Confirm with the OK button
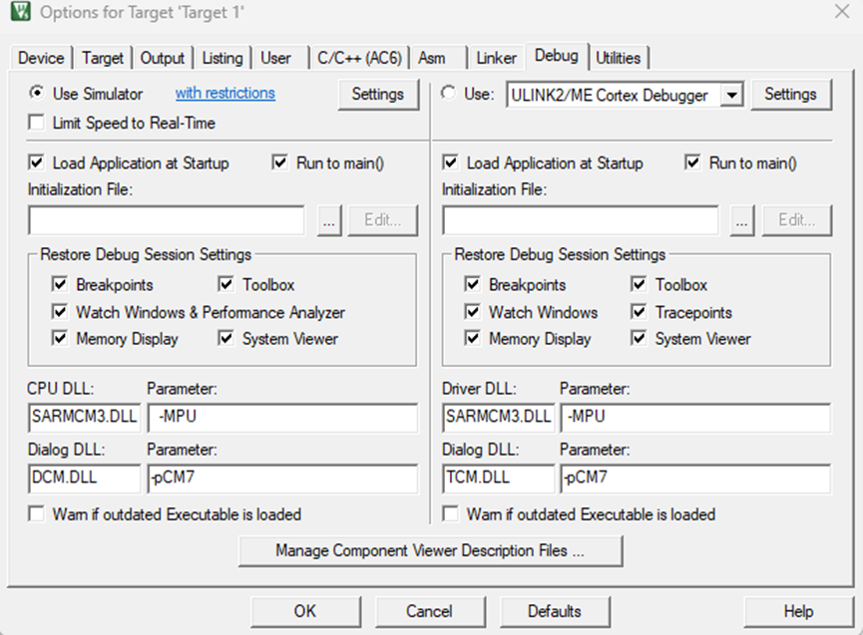Screen dimensions: 863x635 click(x=305, y=611)
